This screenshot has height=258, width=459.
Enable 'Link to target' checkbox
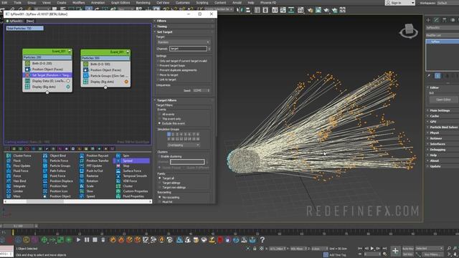pyautogui.click(x=158, y=80)
